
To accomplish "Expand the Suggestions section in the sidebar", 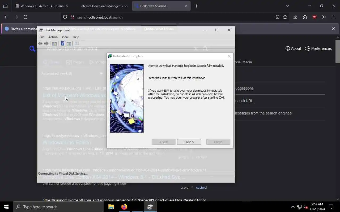I will tap(280, 88).
